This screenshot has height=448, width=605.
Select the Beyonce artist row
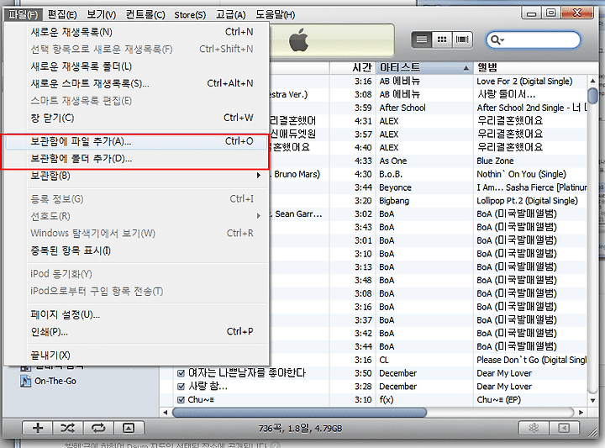395,187
